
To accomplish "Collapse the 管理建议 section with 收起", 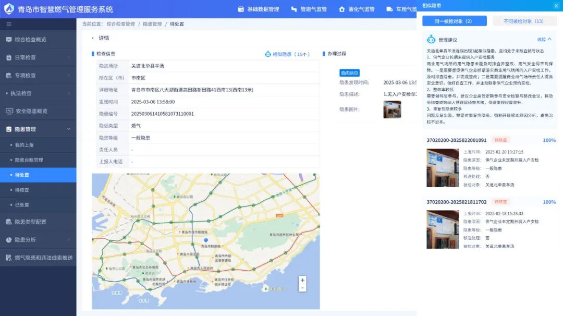I will (x=544, y=40).
